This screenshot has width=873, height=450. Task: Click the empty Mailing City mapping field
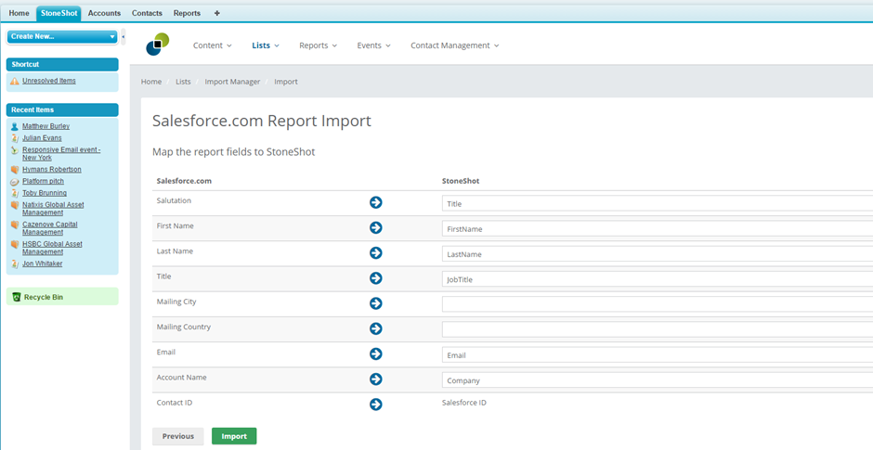click(x=658, y=304)
